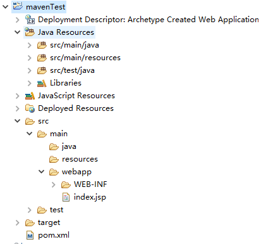Image resolution: width=273 pixels, height=244 pixels.
Task: Select the mavenTest project label
Action: click(x=45, y=7)
